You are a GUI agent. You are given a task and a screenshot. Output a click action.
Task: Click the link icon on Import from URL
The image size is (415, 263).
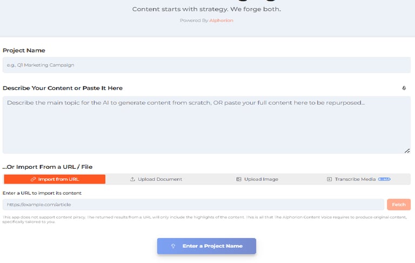tap(34, 179)
